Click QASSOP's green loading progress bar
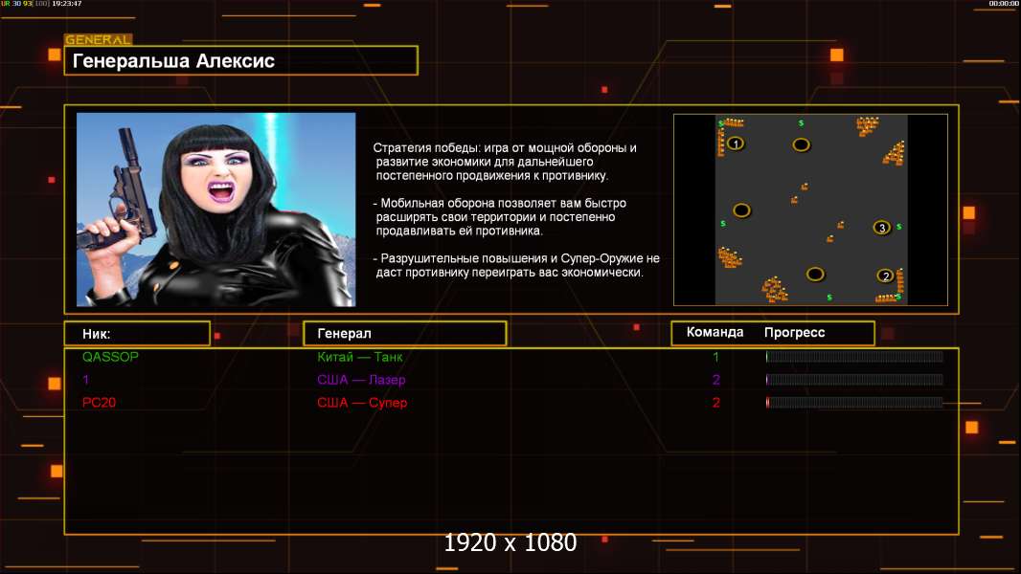Viewport: 1021px width, 574px height. [x=854, y=356]
